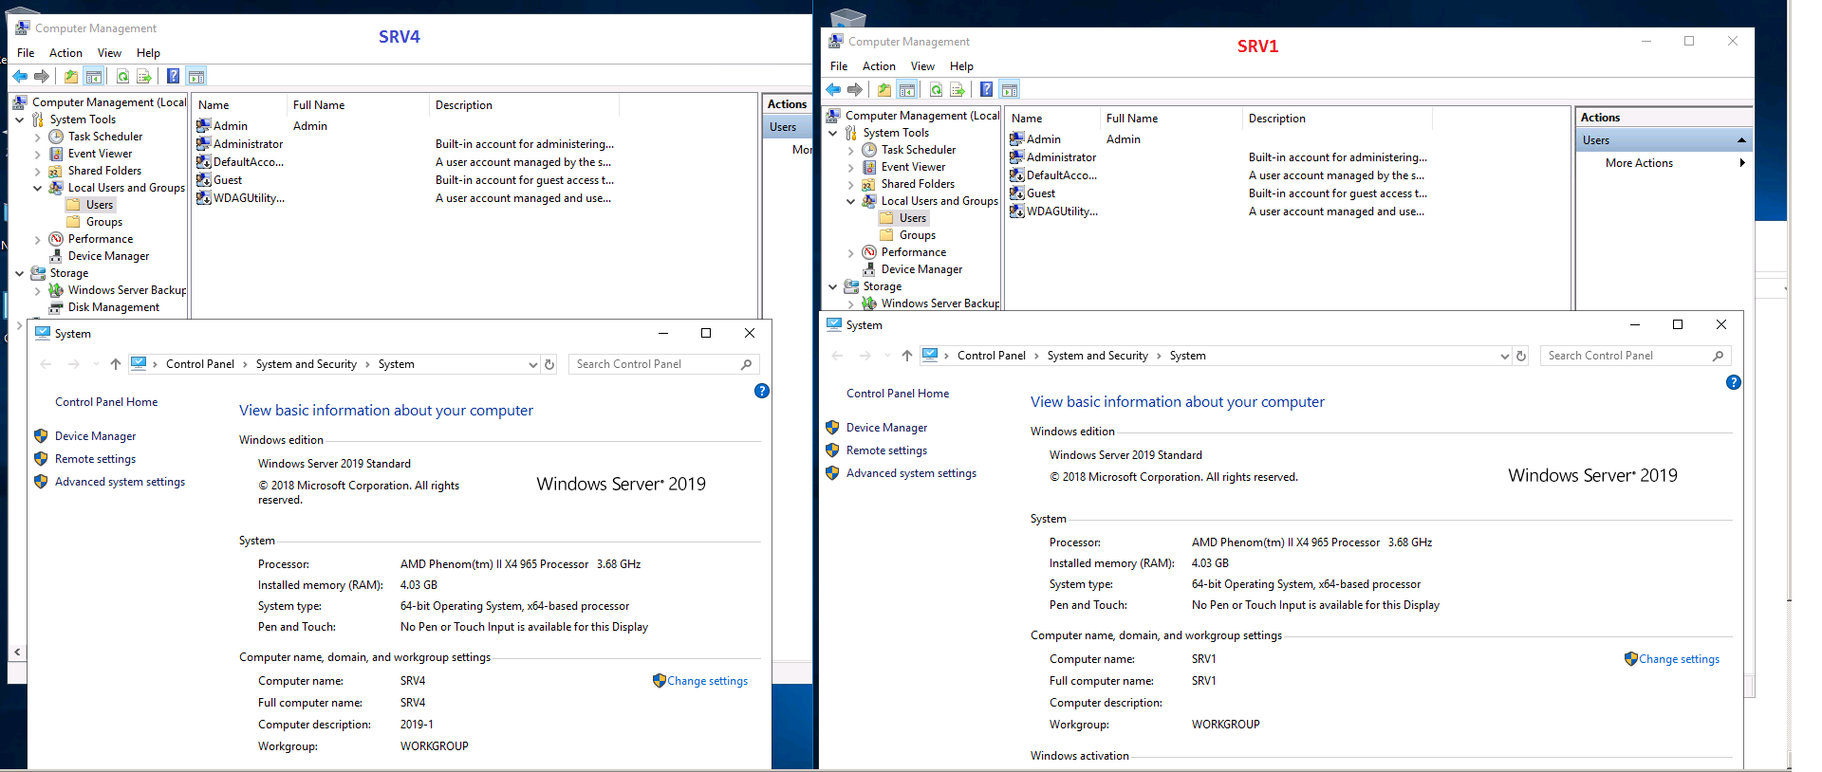Click left scroll arrow at bottom of SRV4 tree
The width and height of the screenshot is (1822, 772).
point(17,652)
